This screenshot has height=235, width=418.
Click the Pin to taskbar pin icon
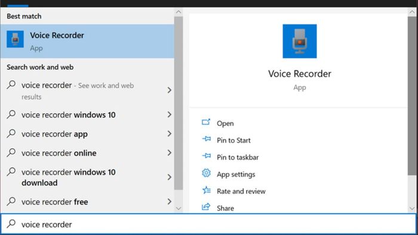207,156
